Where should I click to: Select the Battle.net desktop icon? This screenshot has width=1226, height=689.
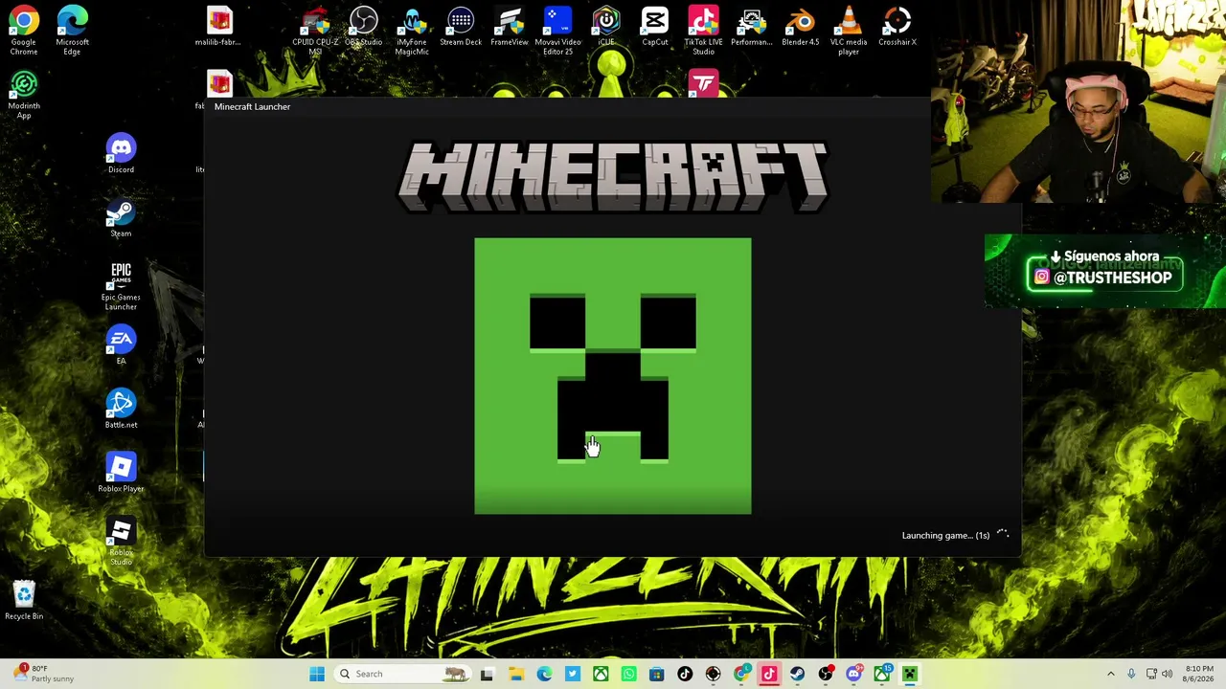tap(121, 409)
